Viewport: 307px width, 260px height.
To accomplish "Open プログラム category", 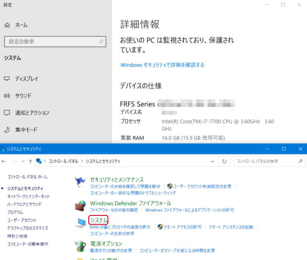I will 15,212.
